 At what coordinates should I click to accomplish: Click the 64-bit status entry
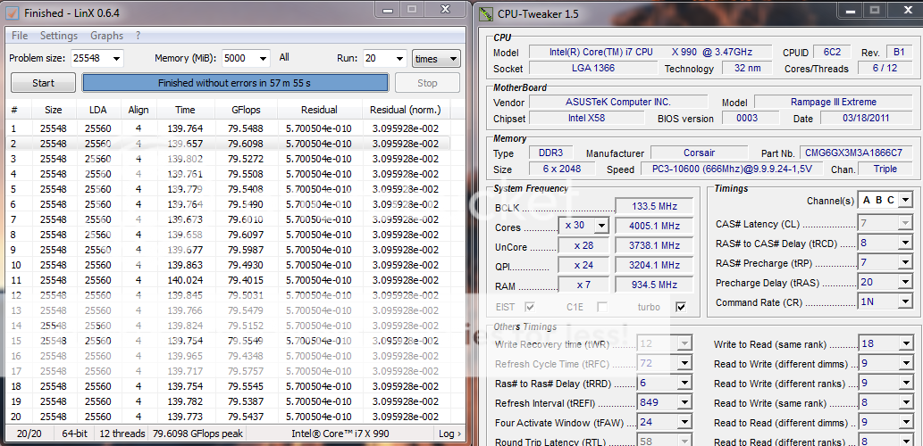[x=74, y=434]
